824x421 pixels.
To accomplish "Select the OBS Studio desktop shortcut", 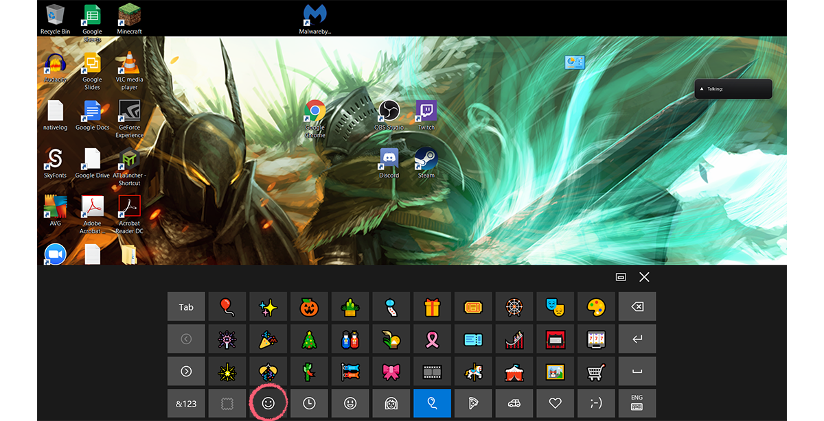I will point(389,115).
